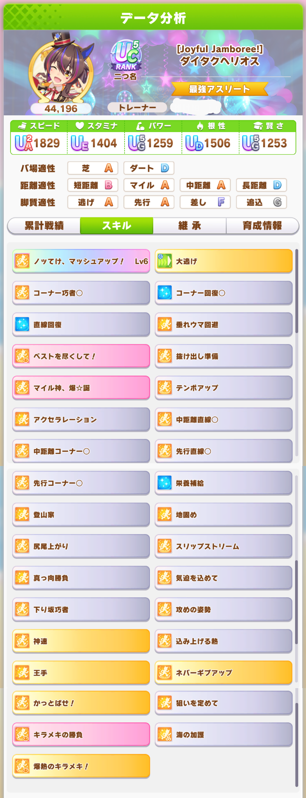Open the アクセラレーション skill entry
Image resolution: width=306 pixels, height=798 pixels.
[81, 419]
